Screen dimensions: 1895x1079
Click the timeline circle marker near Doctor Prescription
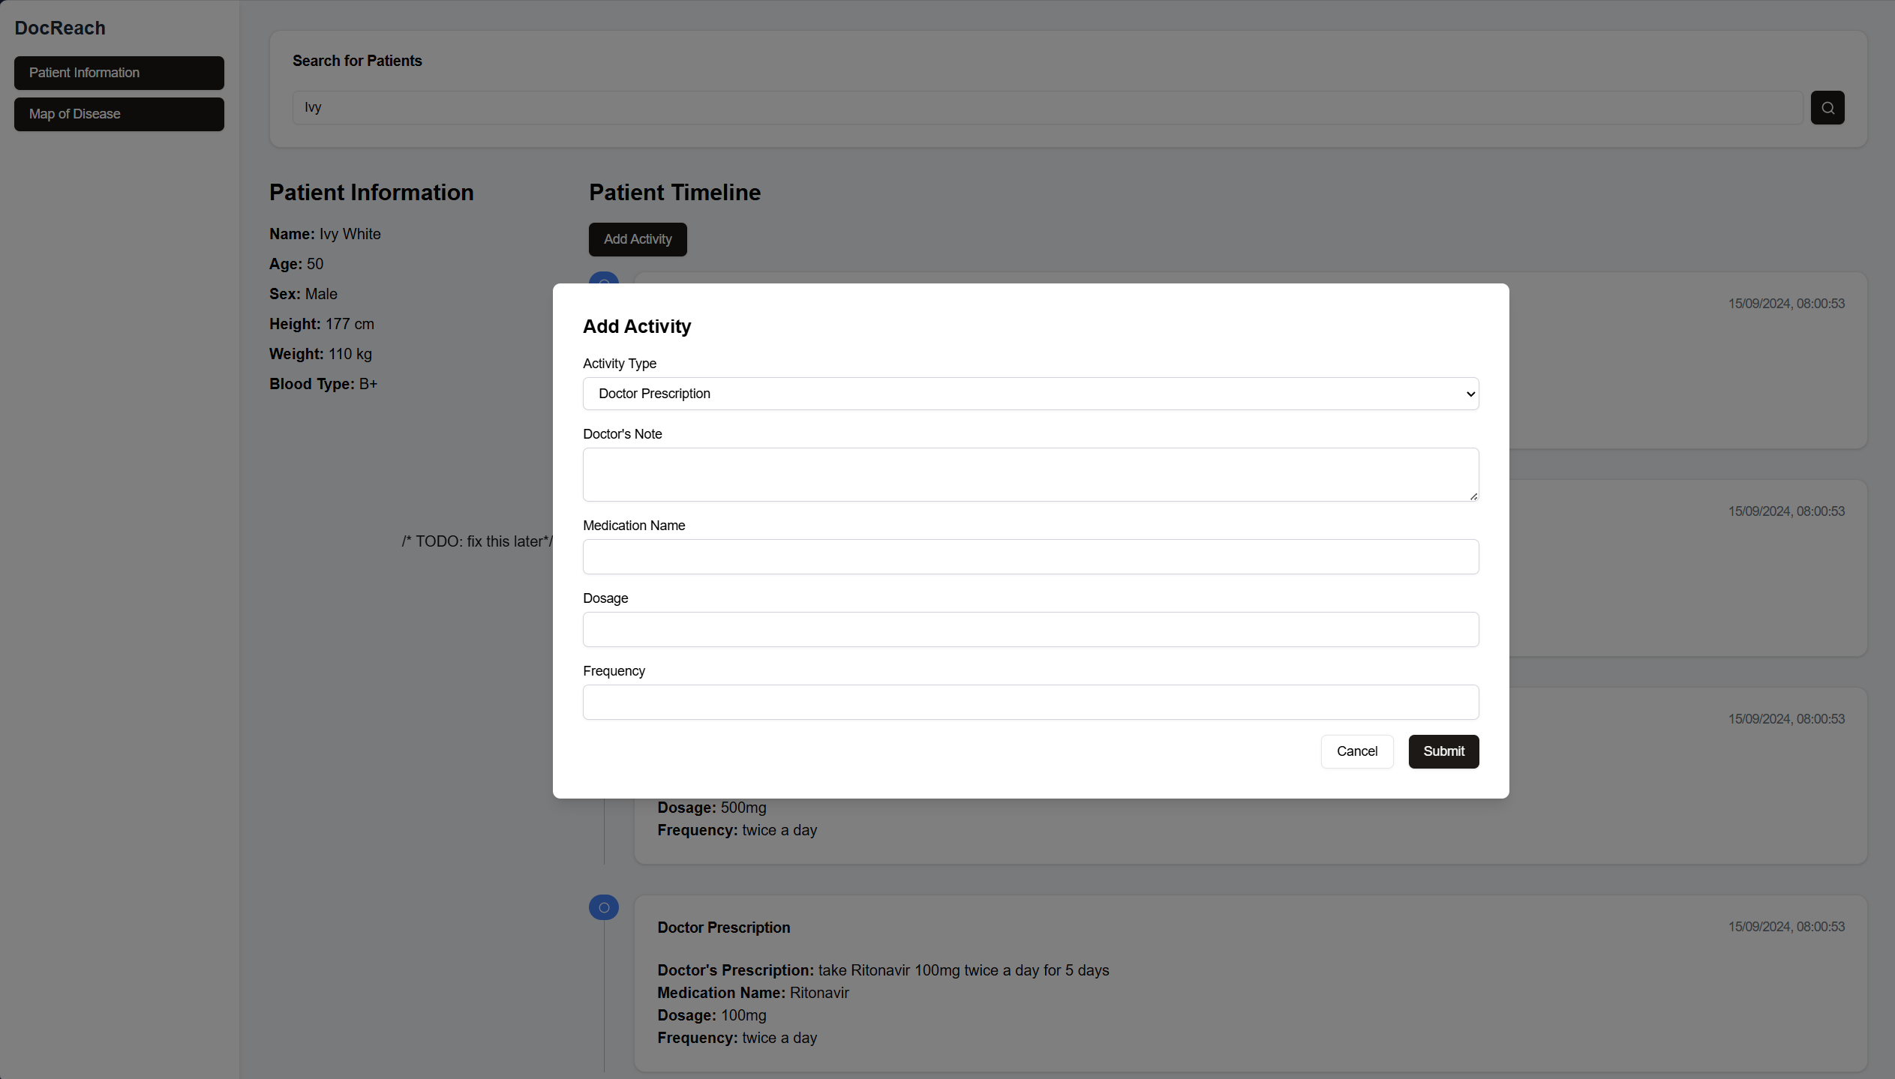coord(603,907)
